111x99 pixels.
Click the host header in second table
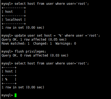(x=9, y=71)
